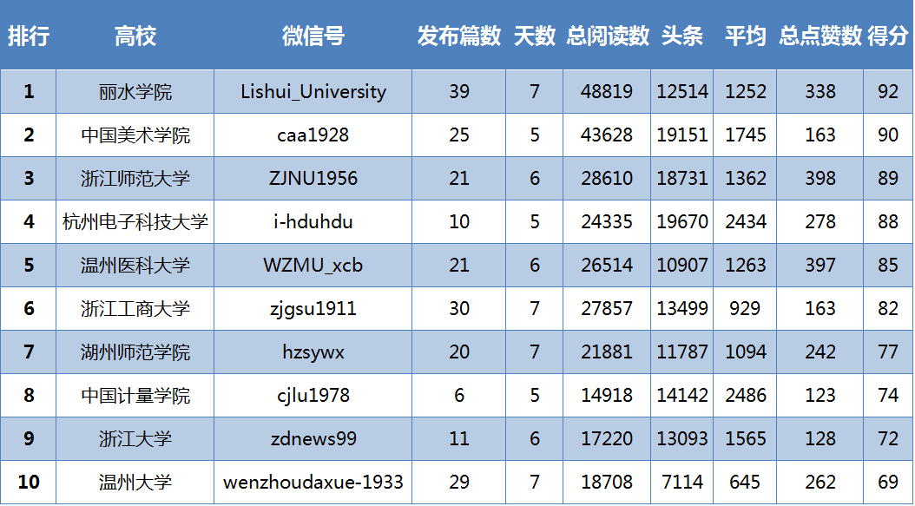
Task: Click the 天数 column header
Action: (535, 36)
